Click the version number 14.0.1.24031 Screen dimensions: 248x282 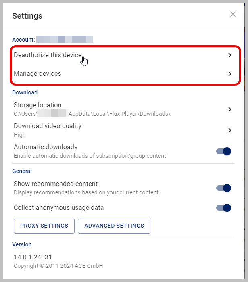pos(33,257)
